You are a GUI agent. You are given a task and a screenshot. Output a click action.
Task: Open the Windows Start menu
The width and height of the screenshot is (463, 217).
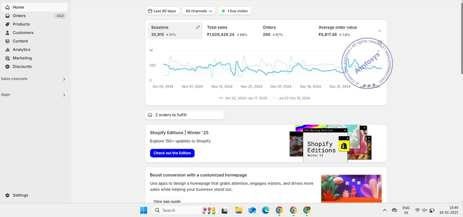click(144, 210)
